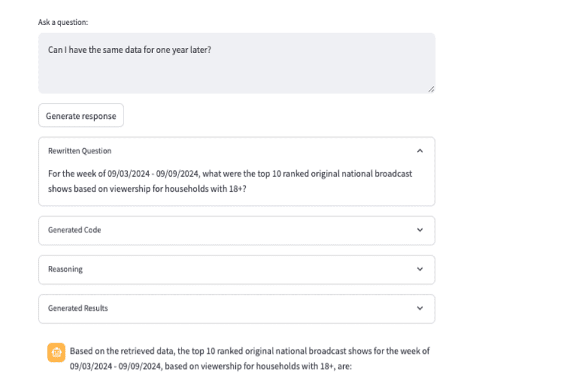Screen dimensions: 584x385
Task: Click the bot response beginning 'Based on the retrieved data'
Action: click(x=250, y=351)
